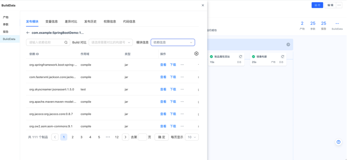Viewport: 347px width, 160px height.
Task: Click the refresh icon on 制品属性添加 card
Action: [240, 57]
